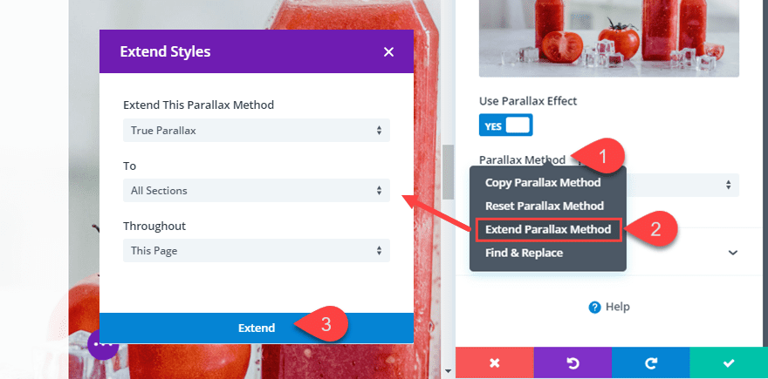Select Extend Parallax Method menu entry
Image resolution: width=768 pixels, height=379 pixels.
point(548,229)
